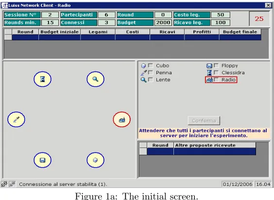
Task: Click the Round column header in the budget table
Action: [x=25, y=32]
